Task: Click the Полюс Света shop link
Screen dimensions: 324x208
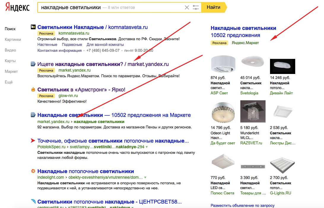Action: click(x=222, y=193)
